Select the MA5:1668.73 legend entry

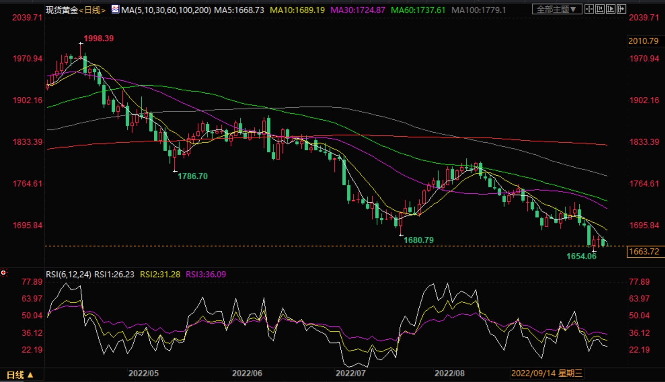click(x=239, y=10)
